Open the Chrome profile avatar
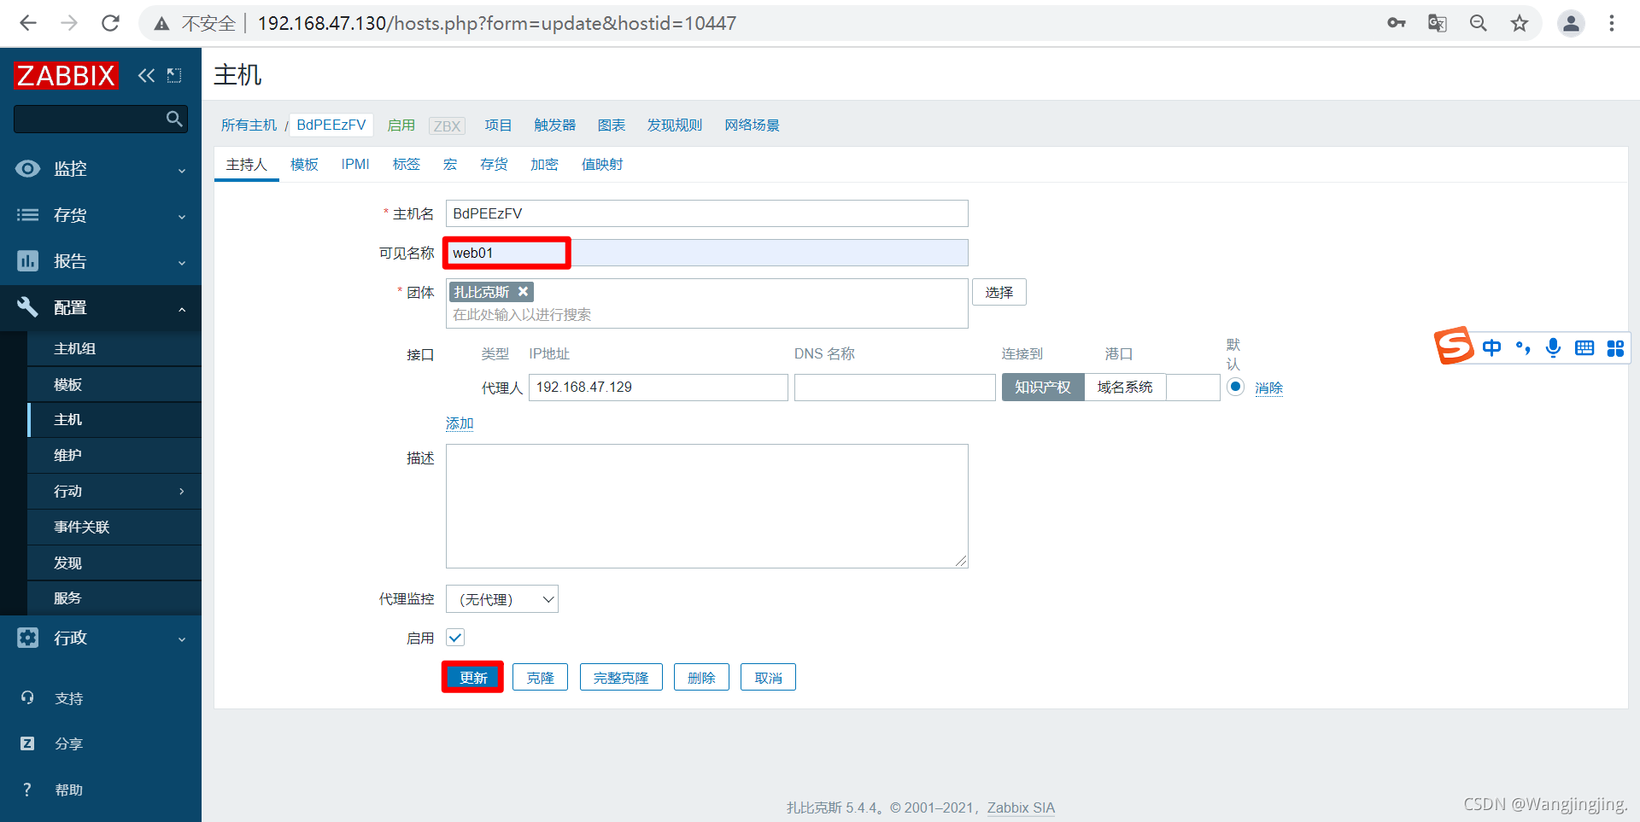The height and width of the screenshot is (822, 1640). point(1571,23)
